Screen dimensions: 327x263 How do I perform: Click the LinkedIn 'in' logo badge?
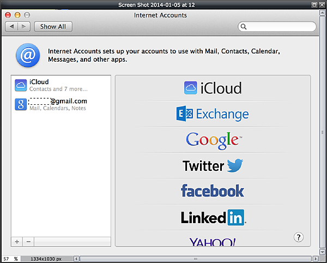coord(236,218)
